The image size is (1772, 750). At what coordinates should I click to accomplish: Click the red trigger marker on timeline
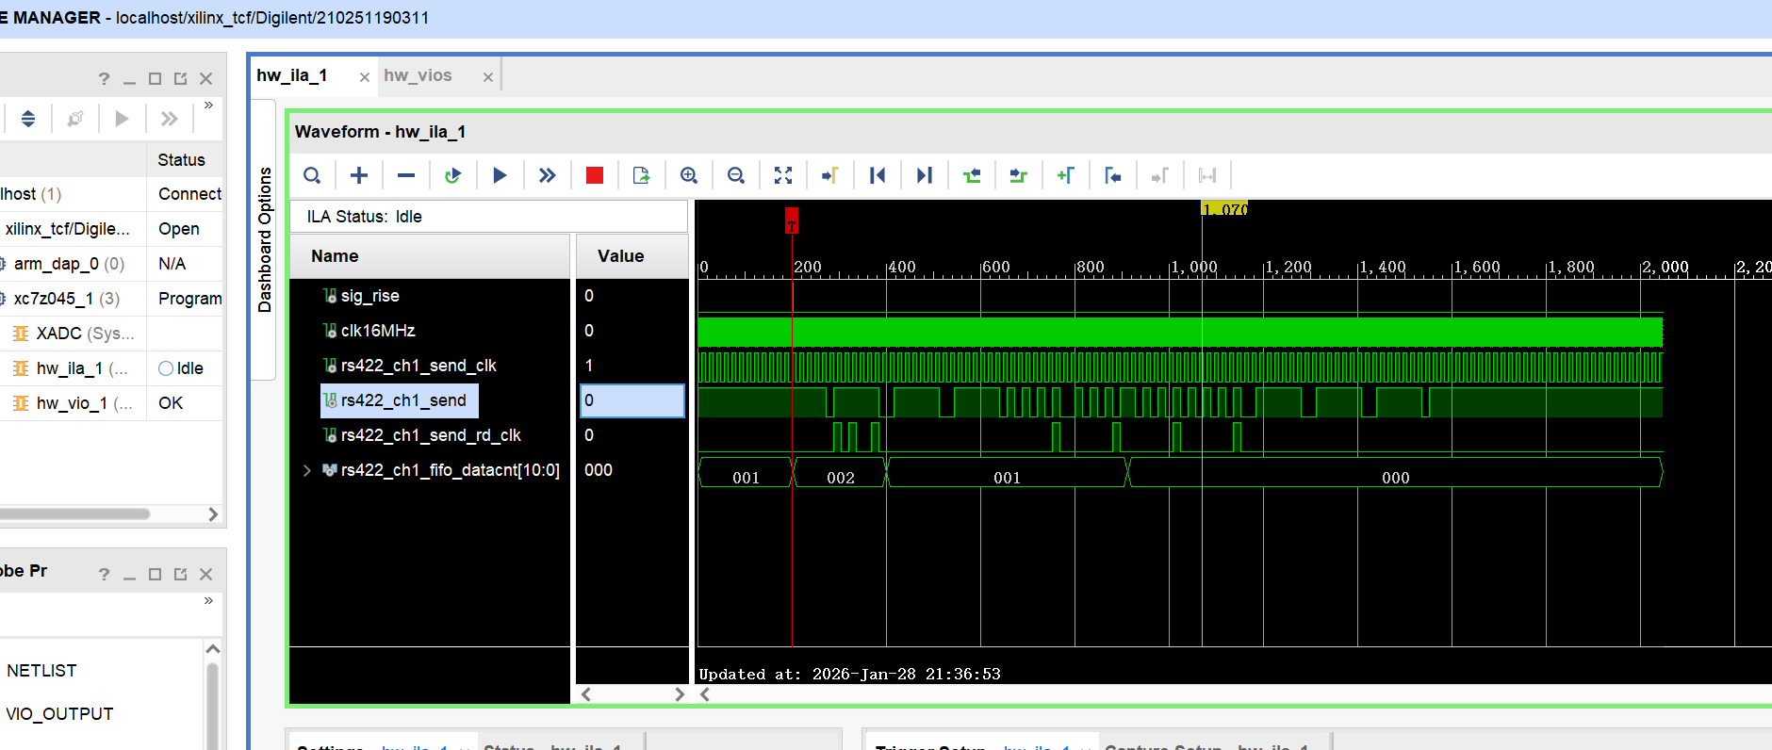coord(792,220)
